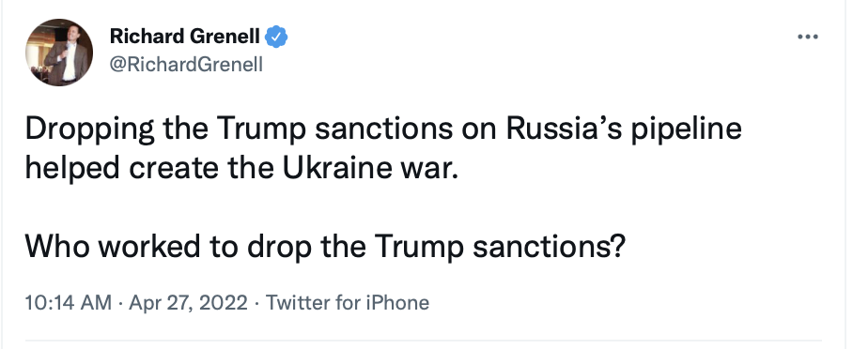Click the word "sanctions?" ending the question

pos(550,246)
